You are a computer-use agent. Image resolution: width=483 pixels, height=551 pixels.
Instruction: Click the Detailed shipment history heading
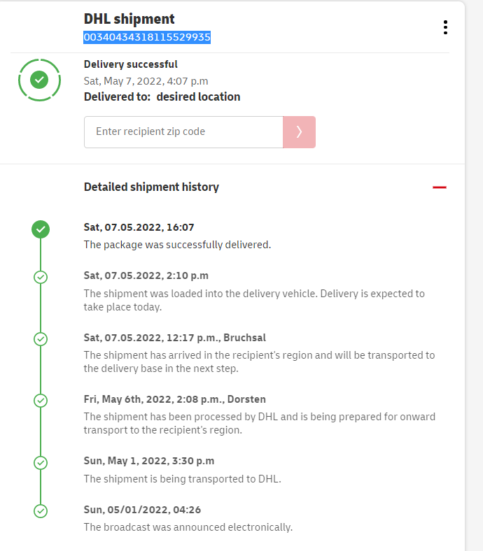coord(151,187)
